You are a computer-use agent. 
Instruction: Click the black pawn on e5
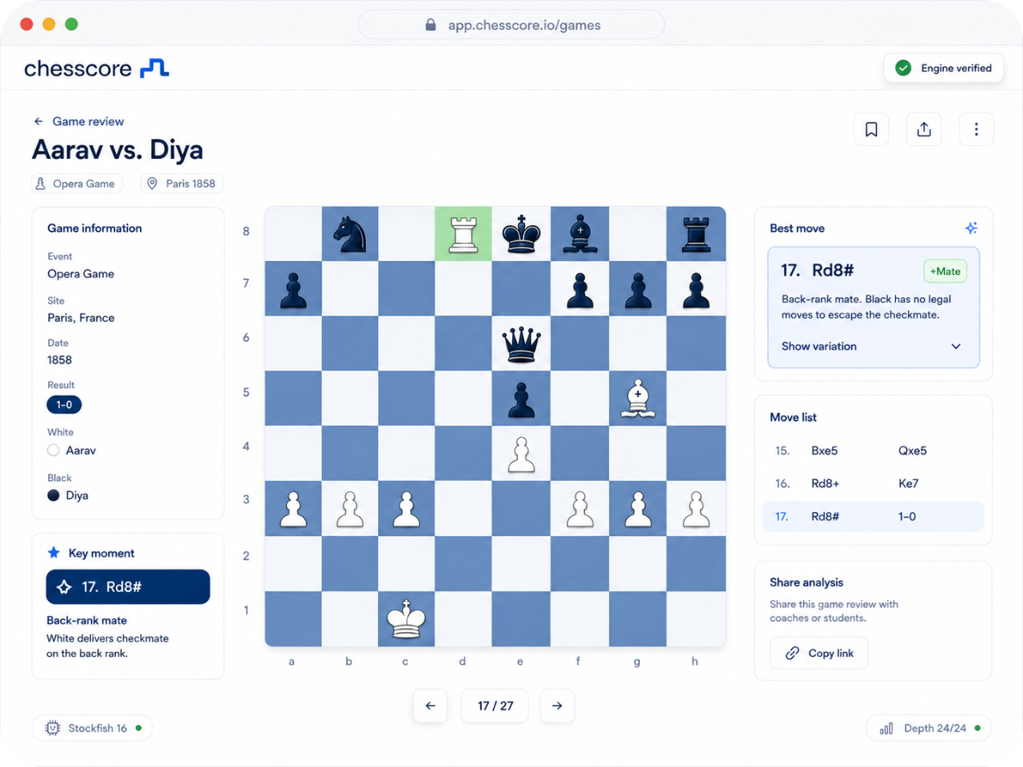click(521, 400)
